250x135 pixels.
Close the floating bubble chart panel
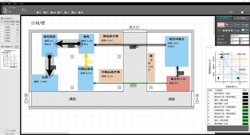click(247, 48)
